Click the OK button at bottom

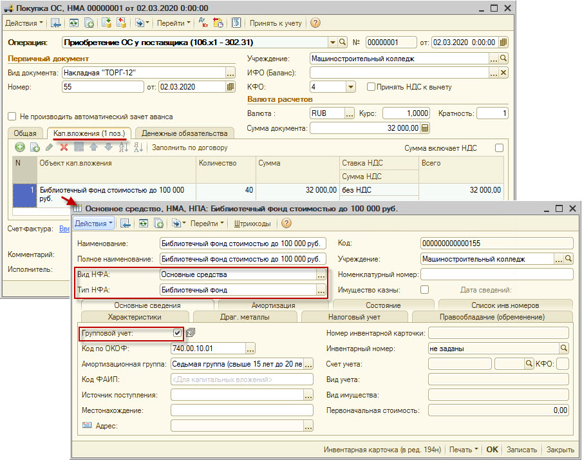click(492, 449)
